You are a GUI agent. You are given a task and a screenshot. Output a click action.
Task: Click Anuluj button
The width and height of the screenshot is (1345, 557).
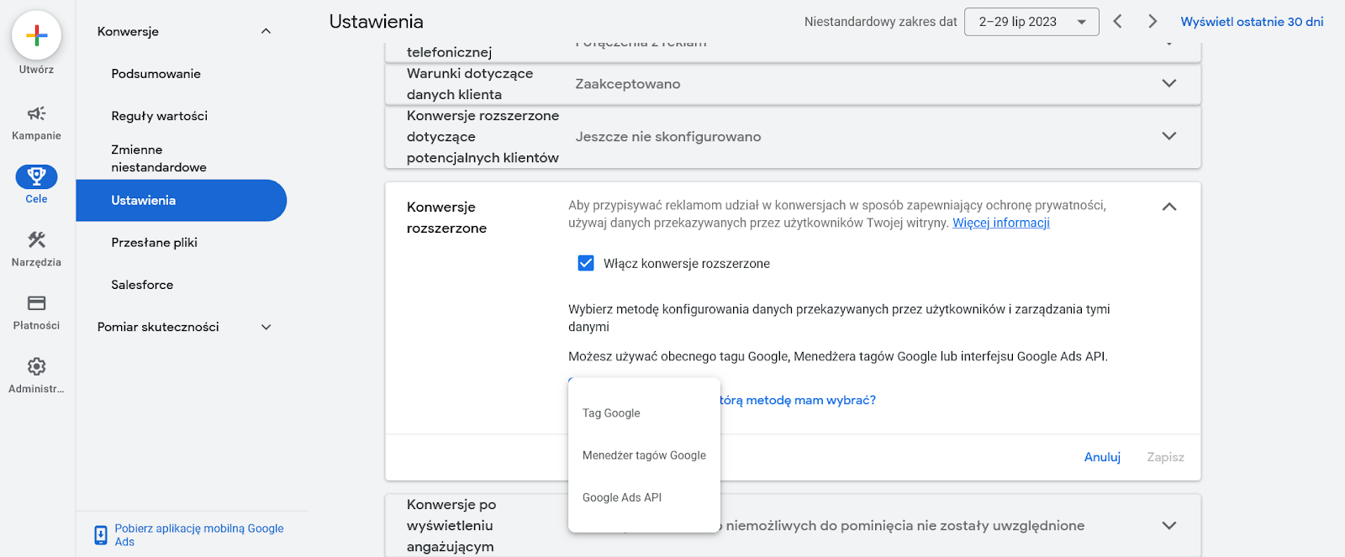(x=1102, y=457)
